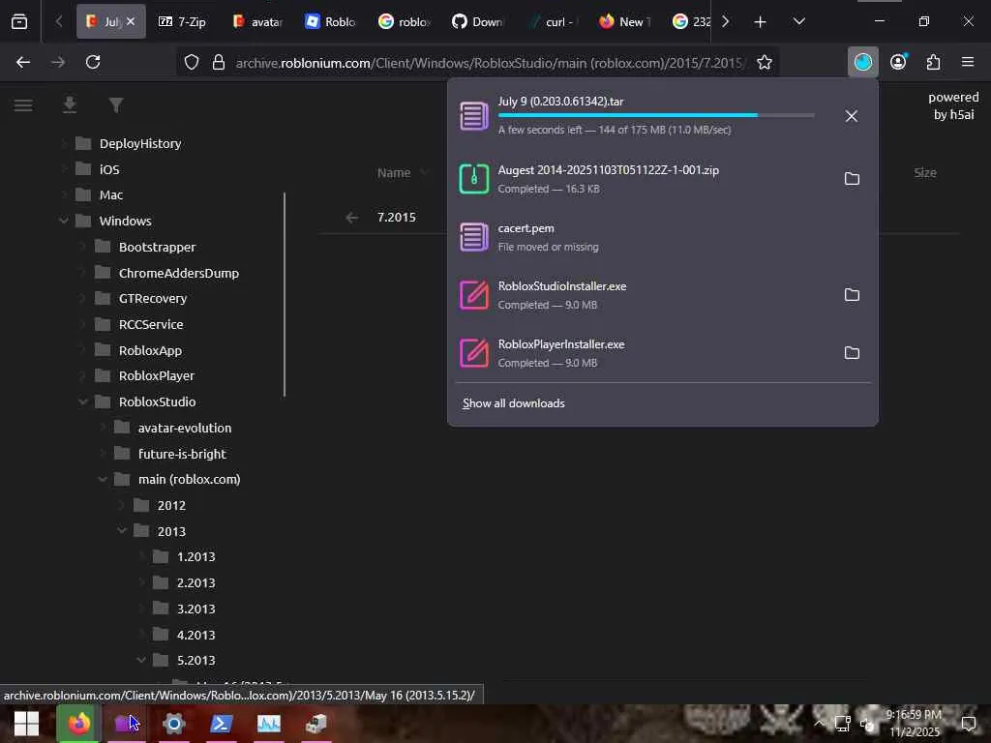
Task: Expand the RobloxPlayer folder node
Action: (x=83, y=376)
